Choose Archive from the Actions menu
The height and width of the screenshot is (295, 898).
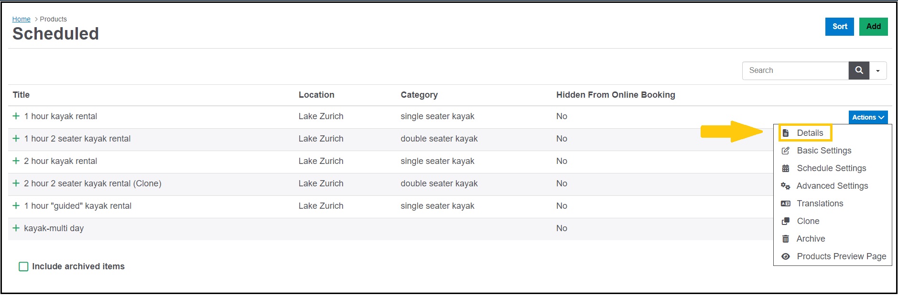811,239
